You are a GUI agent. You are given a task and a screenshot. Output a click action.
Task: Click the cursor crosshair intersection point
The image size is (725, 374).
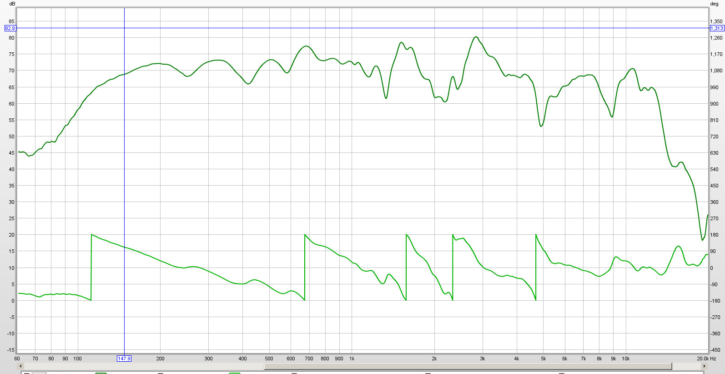(x=124, y=28)
